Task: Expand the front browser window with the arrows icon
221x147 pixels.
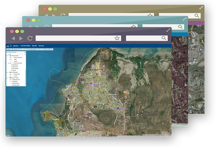Action: click(x=168, y=30)
